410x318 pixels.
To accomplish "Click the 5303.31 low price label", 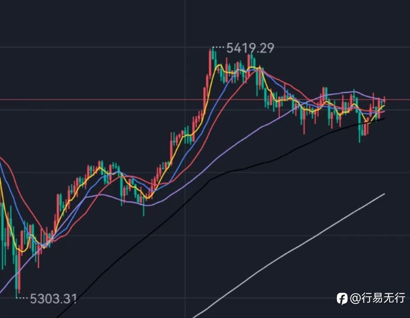I will (x=53, y=299).
